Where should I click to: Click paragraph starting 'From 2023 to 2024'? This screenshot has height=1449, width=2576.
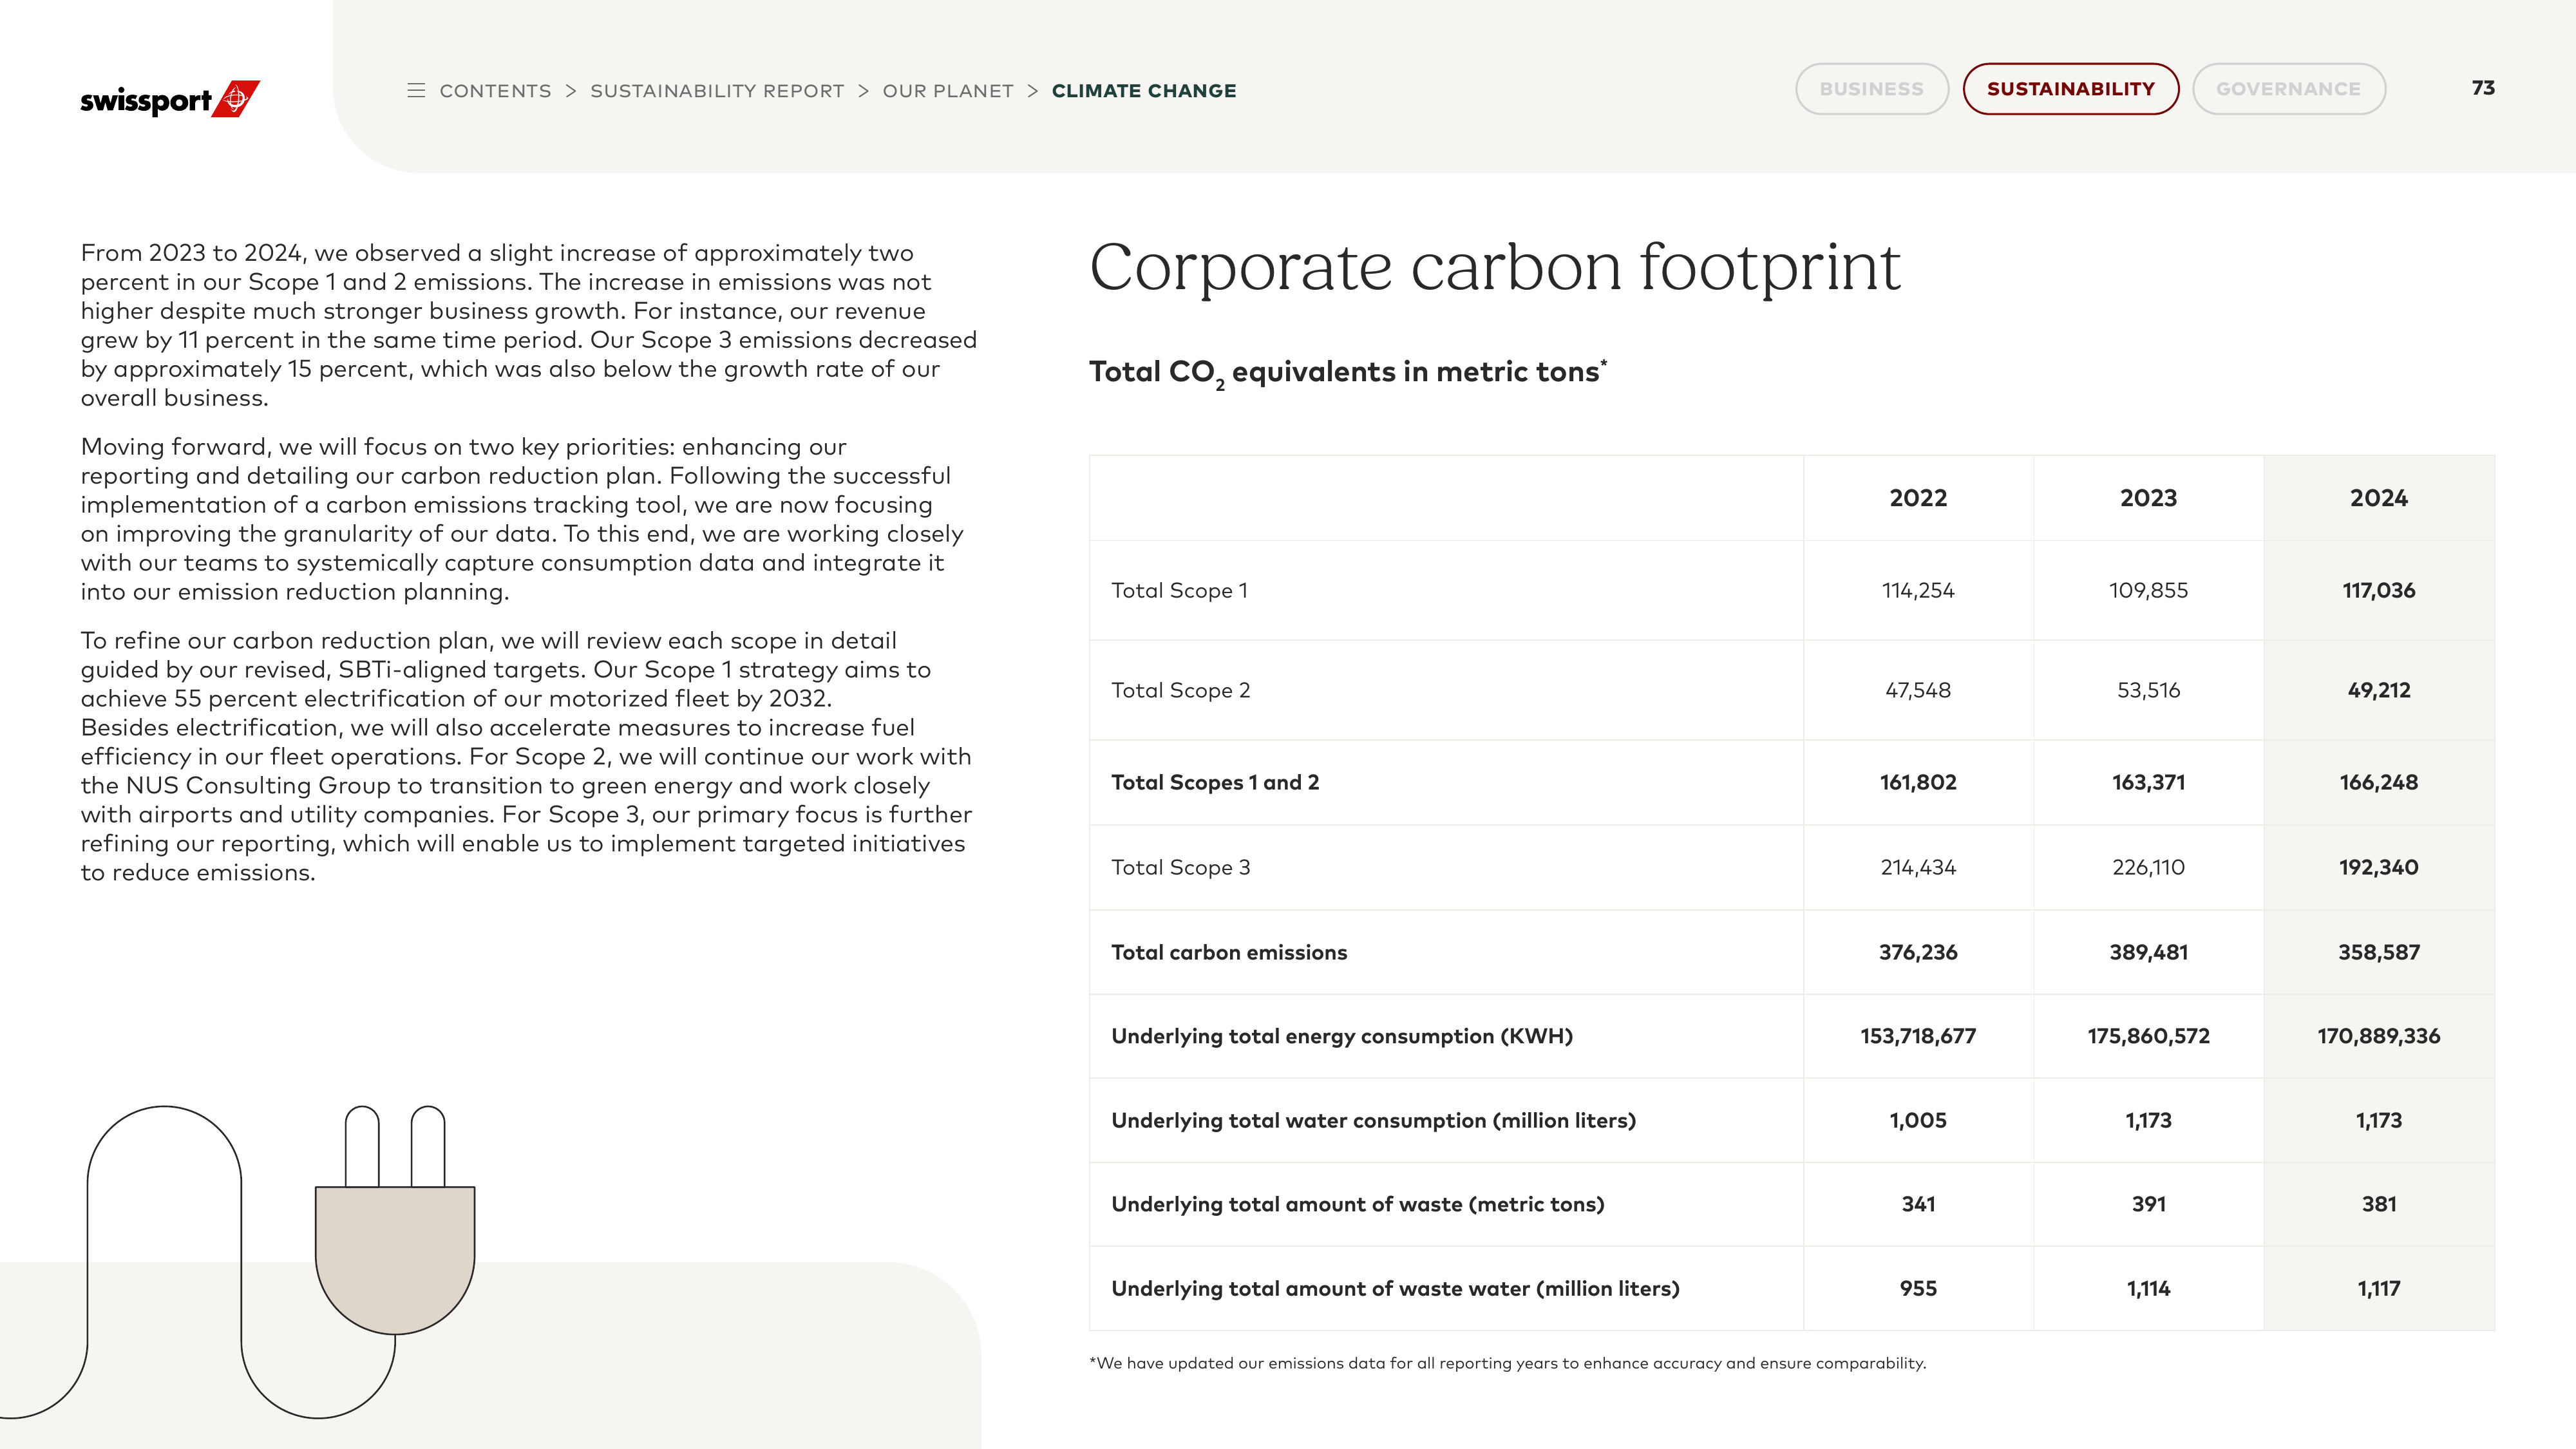click(529, 325)
